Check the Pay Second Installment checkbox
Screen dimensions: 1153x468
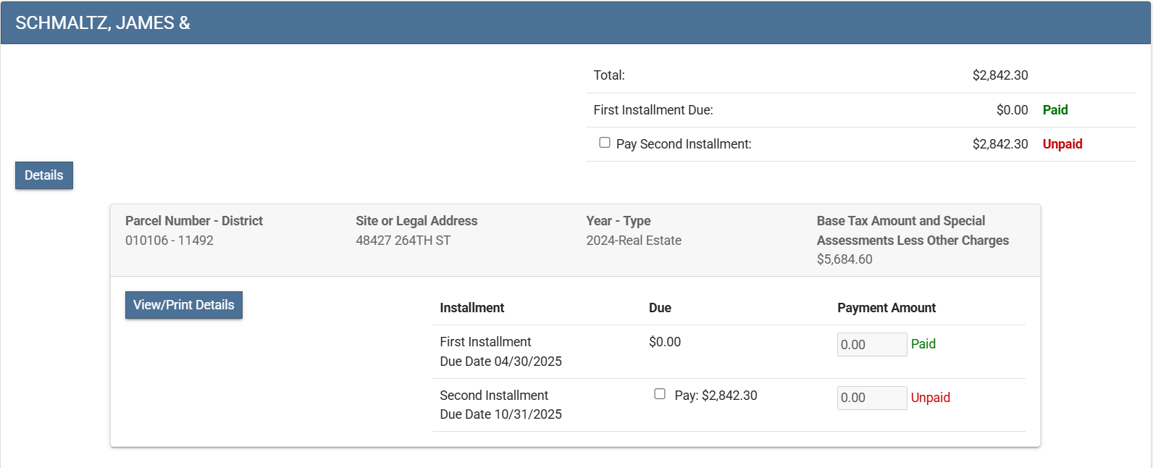point(605,143)
